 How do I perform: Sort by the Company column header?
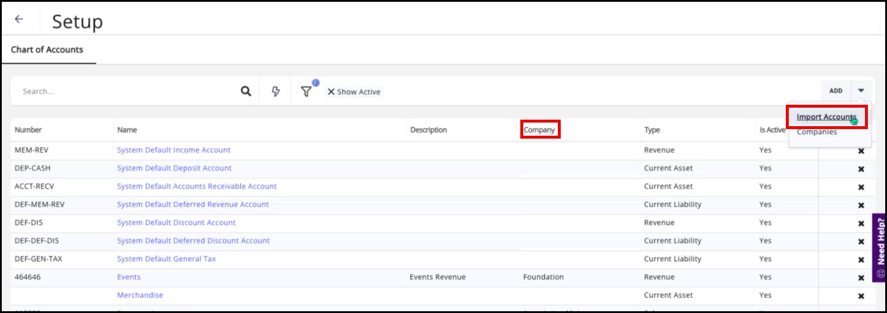(539, 130)
